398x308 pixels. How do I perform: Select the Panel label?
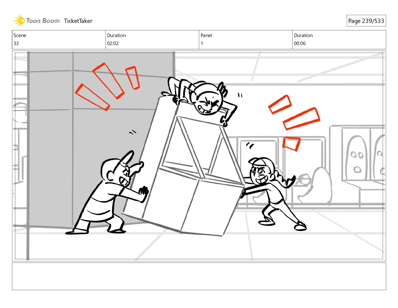click(x=206, y=35)
